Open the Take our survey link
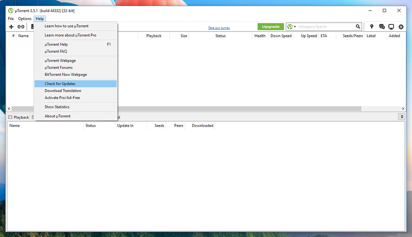The image size is (412, 237). point(219,28)
